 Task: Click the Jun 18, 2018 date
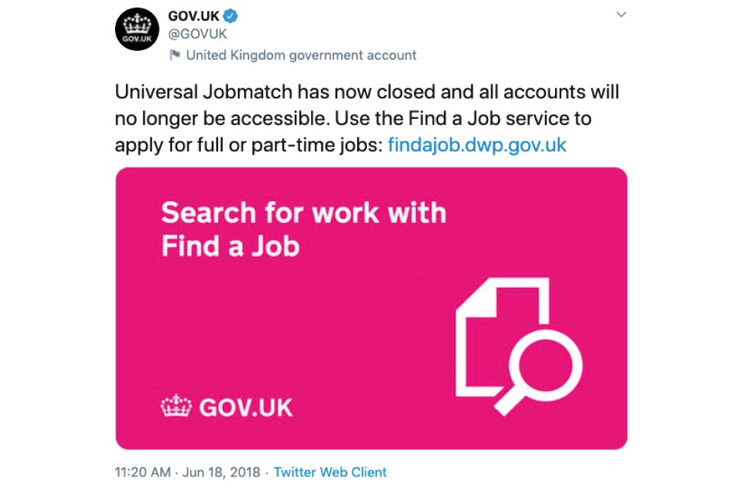click(221, 473)
